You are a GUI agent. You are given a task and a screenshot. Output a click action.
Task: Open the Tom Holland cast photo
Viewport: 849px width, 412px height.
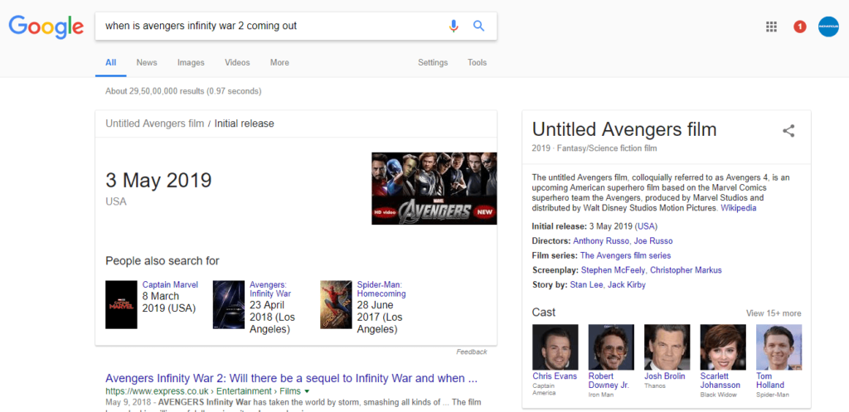tap(779, 347)
